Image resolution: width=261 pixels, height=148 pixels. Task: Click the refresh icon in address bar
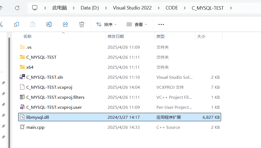click(x=17, y=8)
